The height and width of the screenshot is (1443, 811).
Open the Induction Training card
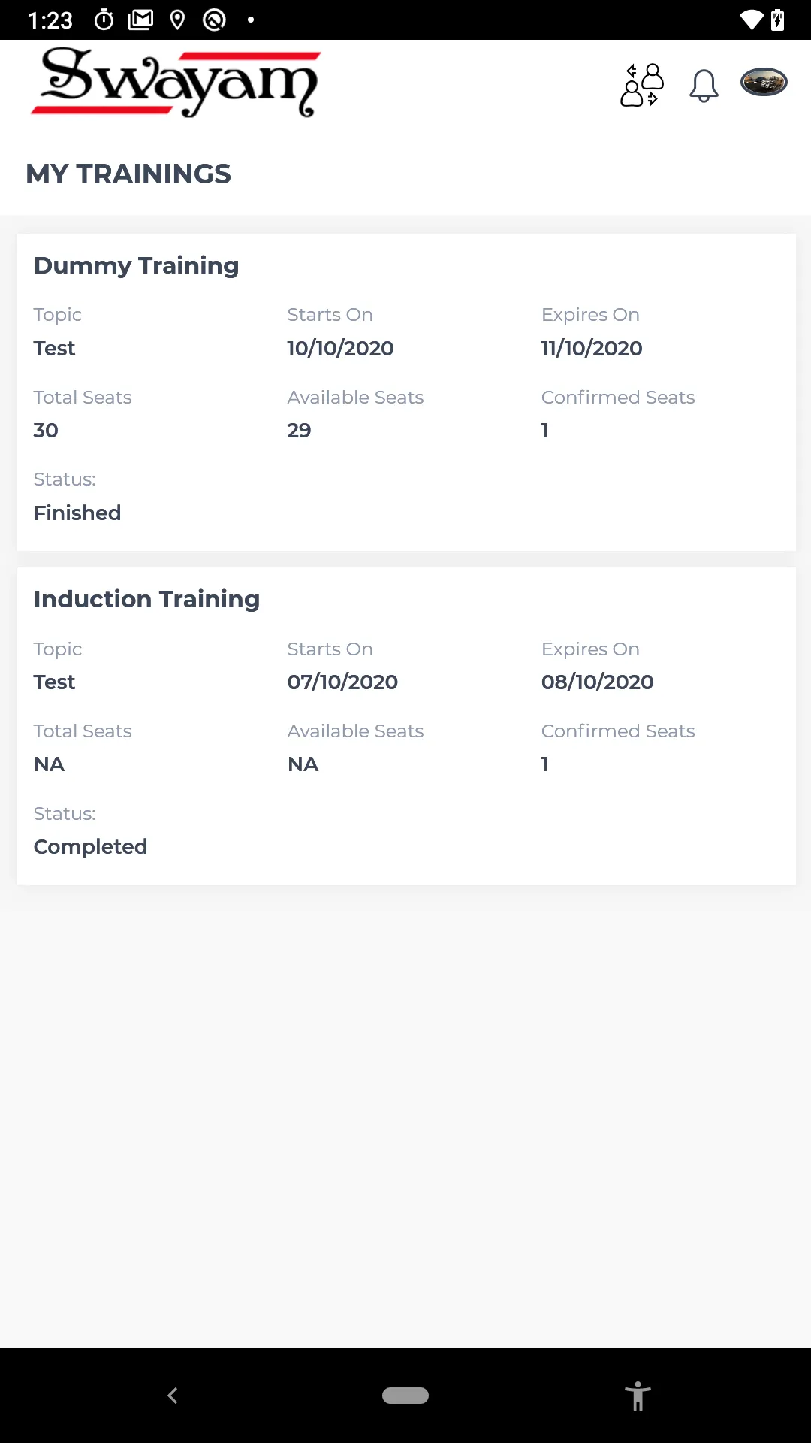405,725
